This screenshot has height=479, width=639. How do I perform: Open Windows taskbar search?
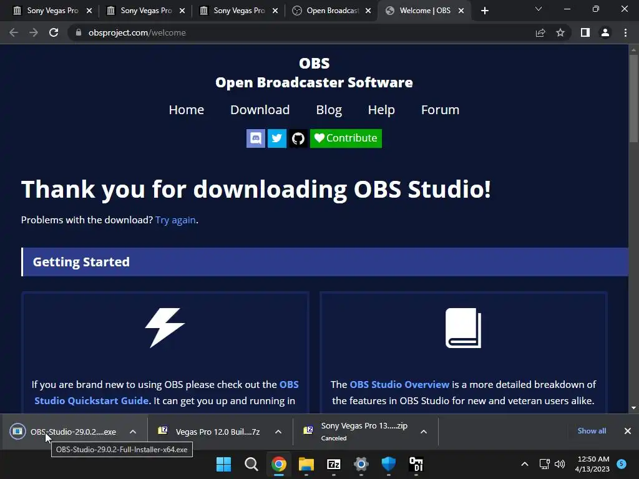coord(251,464)
